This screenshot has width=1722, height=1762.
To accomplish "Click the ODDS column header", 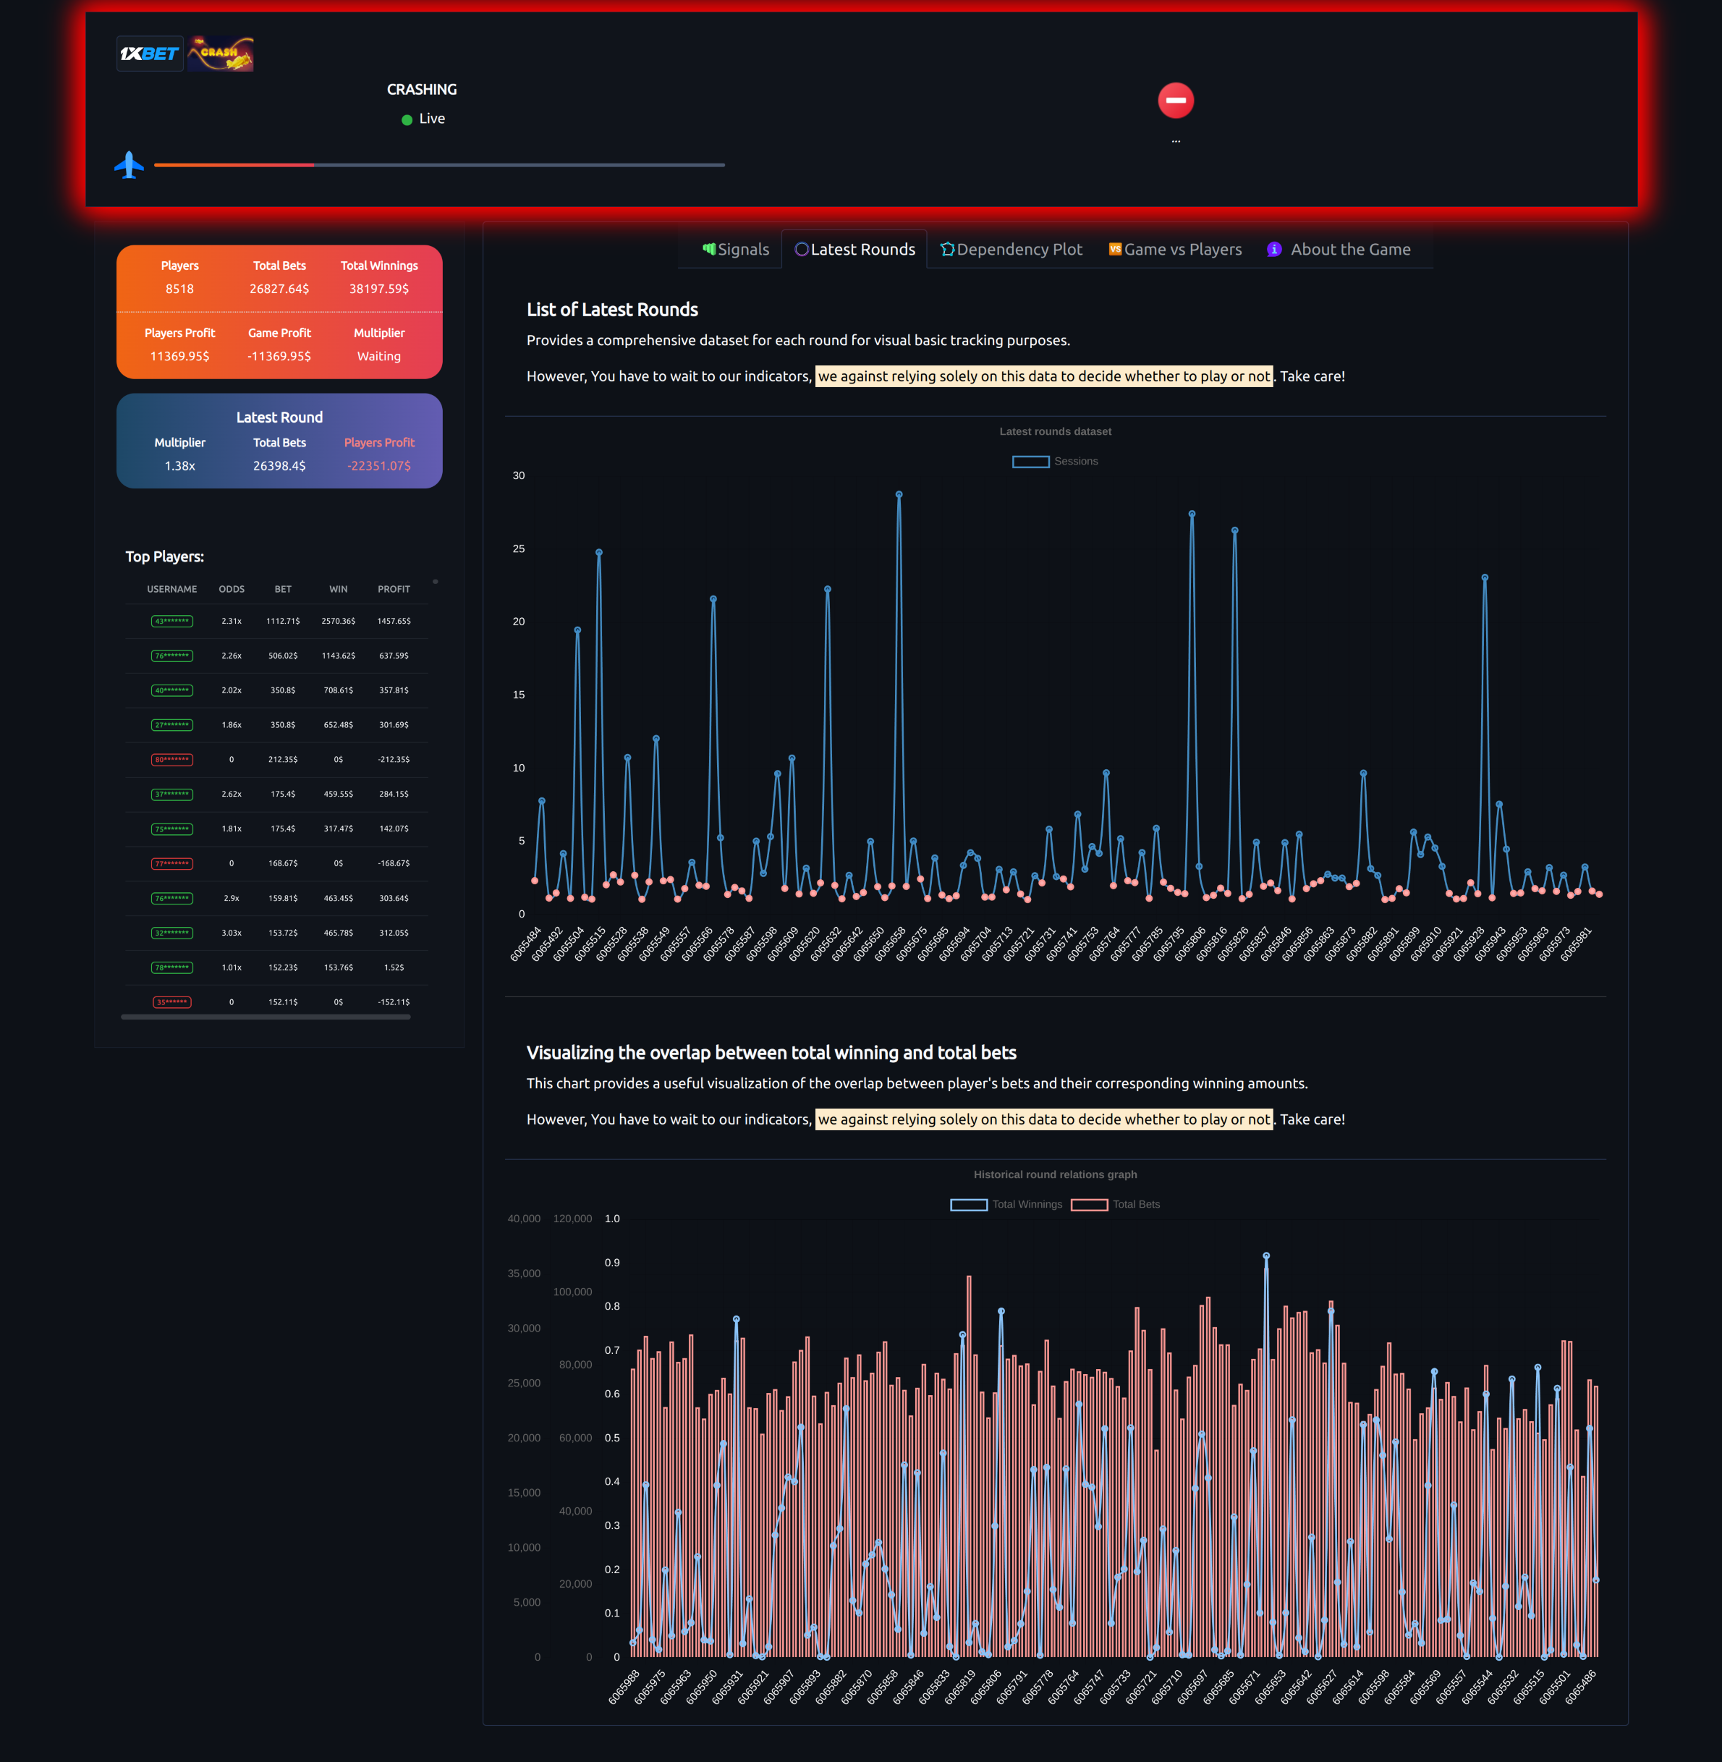I will [232, 589].
